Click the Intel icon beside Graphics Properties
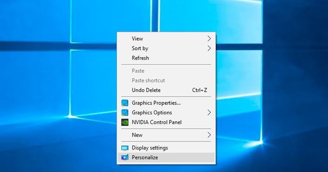328x172 pixels. [125, 103]
